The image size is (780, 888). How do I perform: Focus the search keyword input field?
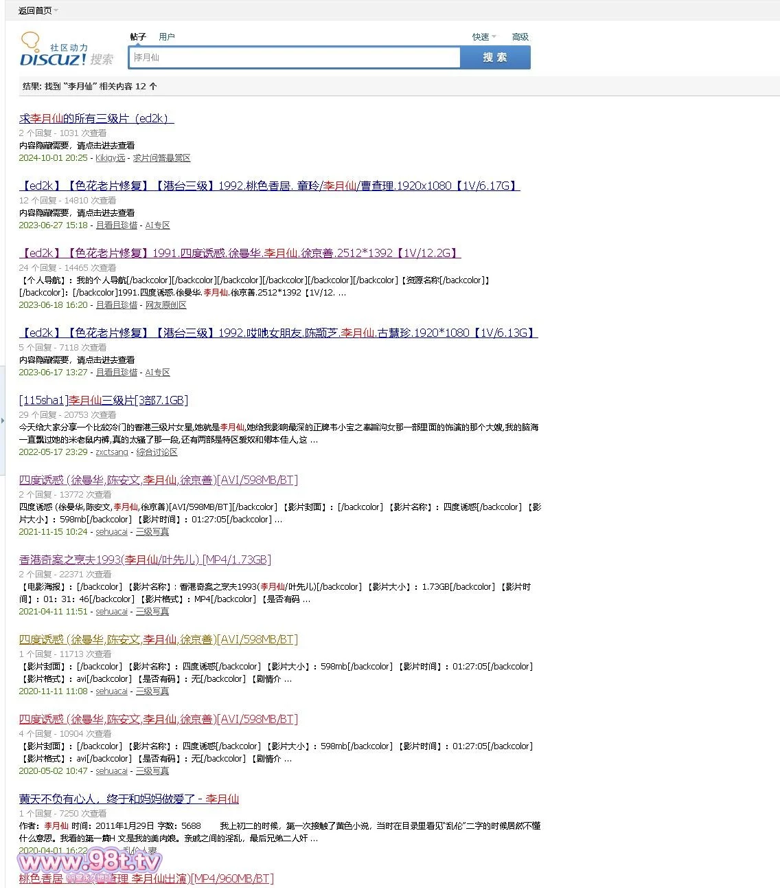pyautogui.click(x=294, y=58)
